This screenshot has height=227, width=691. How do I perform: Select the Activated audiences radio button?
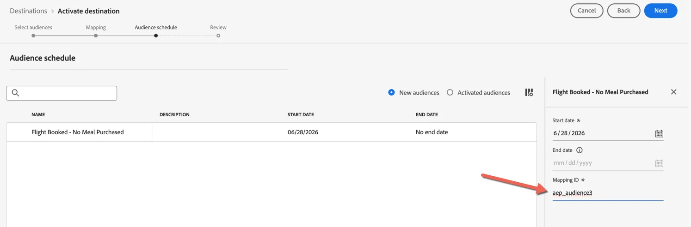click(450, 92)
